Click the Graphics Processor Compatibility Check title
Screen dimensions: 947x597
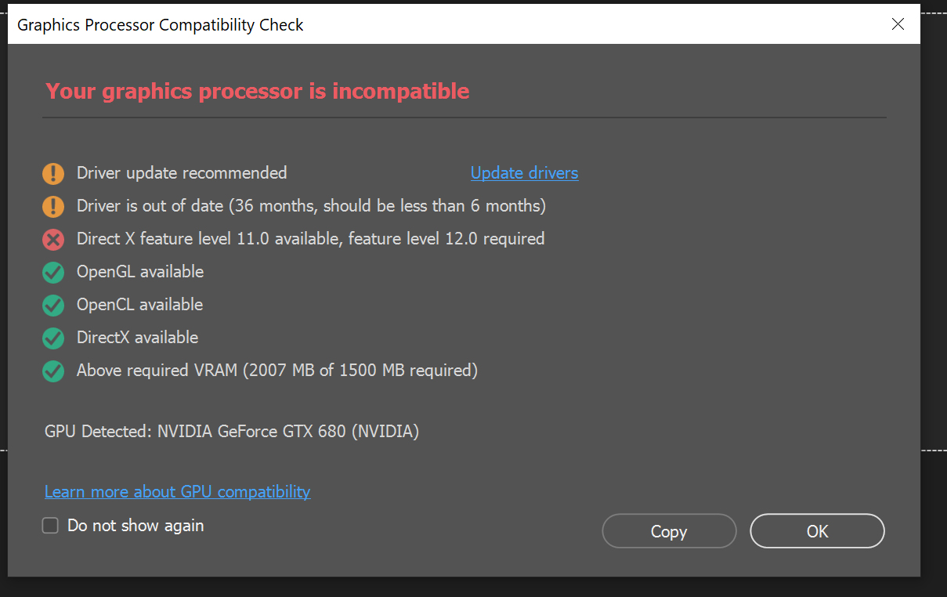(x=158, y=24)
